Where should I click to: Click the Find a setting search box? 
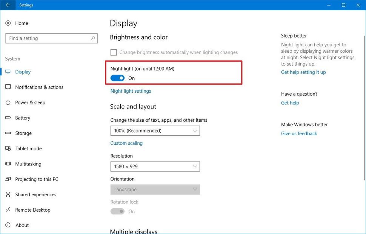click(51, 38)
